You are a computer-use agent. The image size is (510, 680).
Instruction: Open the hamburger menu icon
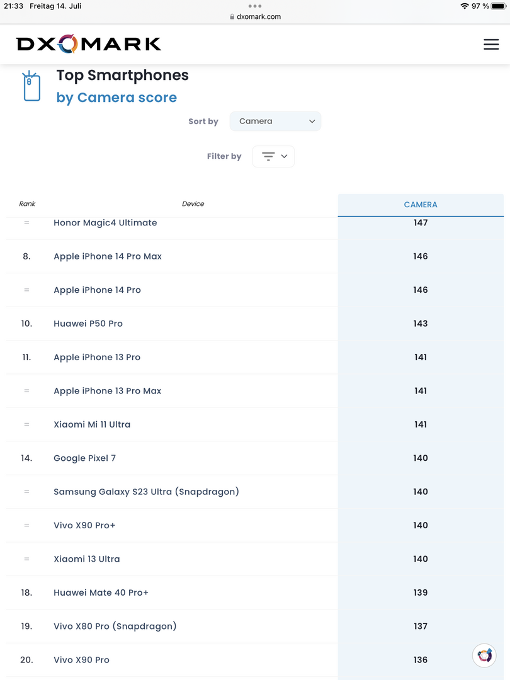(x=491, y=44)
